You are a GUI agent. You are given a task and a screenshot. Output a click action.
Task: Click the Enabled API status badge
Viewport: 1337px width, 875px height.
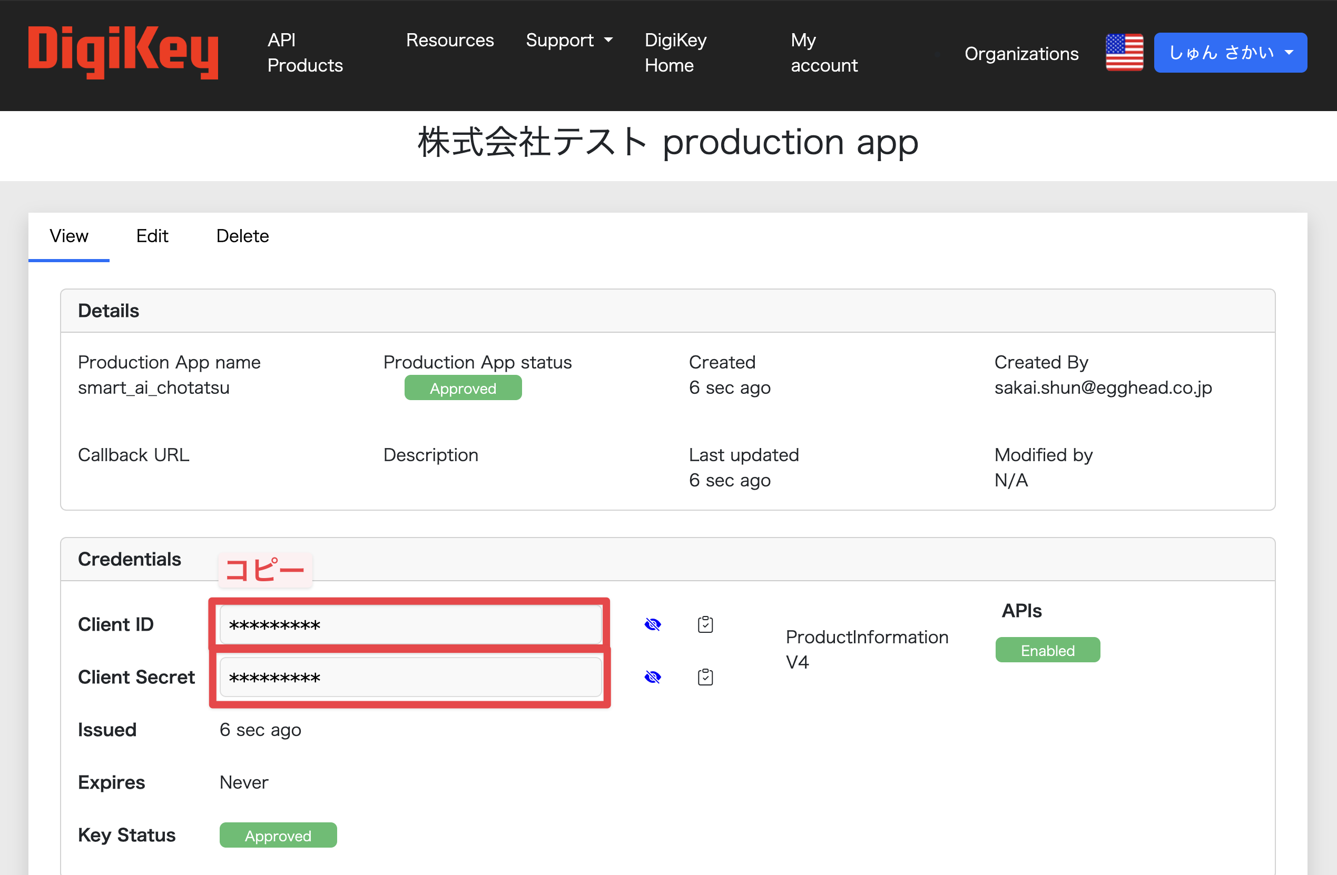(1047, 650)
